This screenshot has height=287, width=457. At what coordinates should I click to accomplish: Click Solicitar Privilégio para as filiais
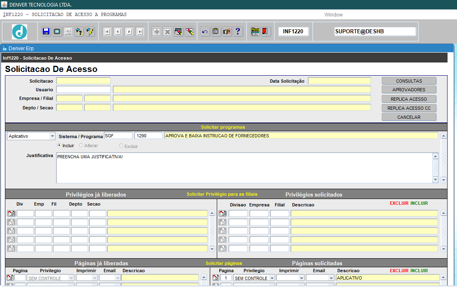tap(222, 194)
